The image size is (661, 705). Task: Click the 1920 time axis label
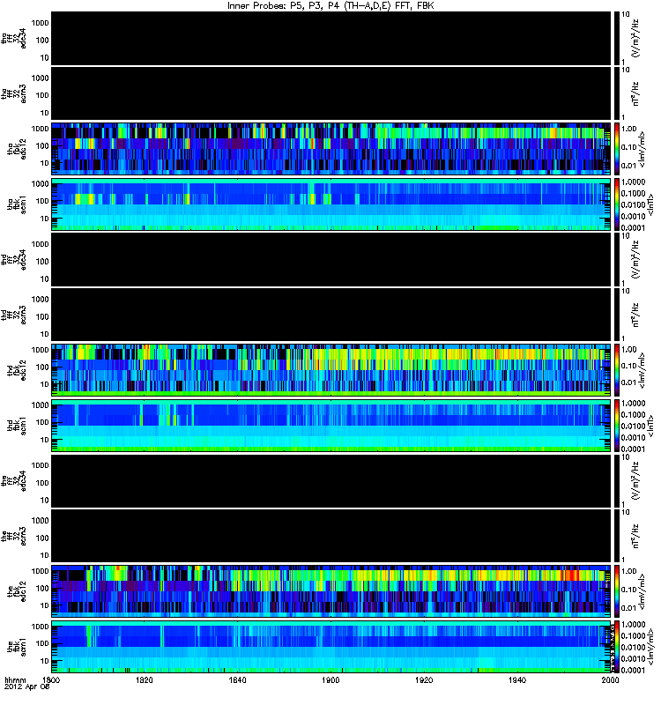coord(424,679)
